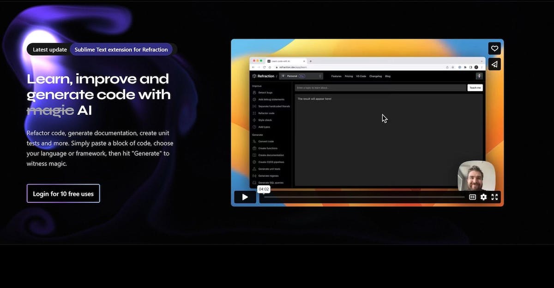554x288 pixels.
Task: Seek along the video progress bar
Action: 364,197
